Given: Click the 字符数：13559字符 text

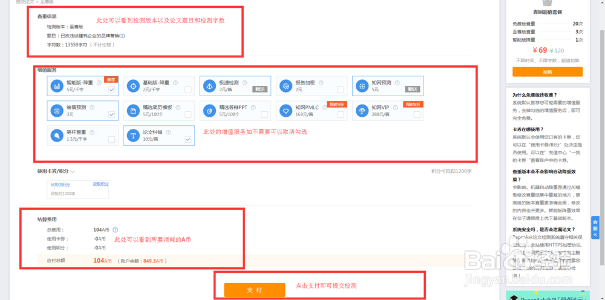Looking at the screenshot, I should [x=68, y=45].
